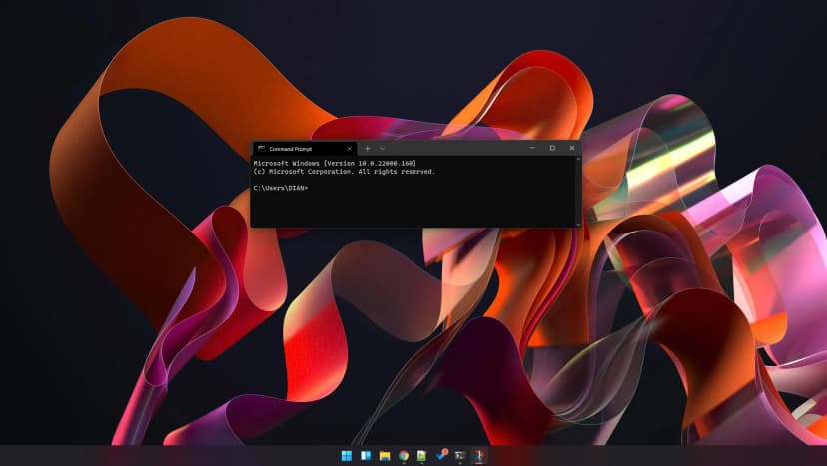Click the terminal's vertical scrollbar

[x=578, y=190]
